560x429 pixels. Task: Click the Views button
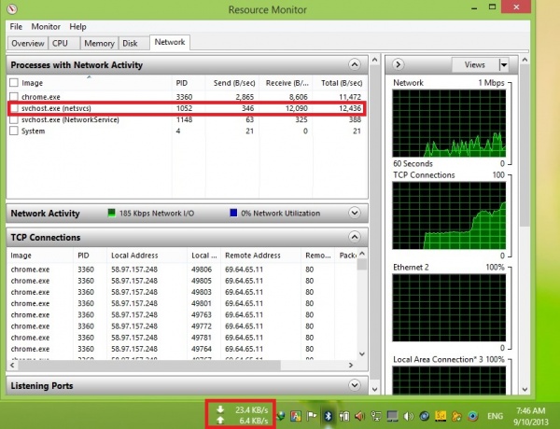point(475,65)
